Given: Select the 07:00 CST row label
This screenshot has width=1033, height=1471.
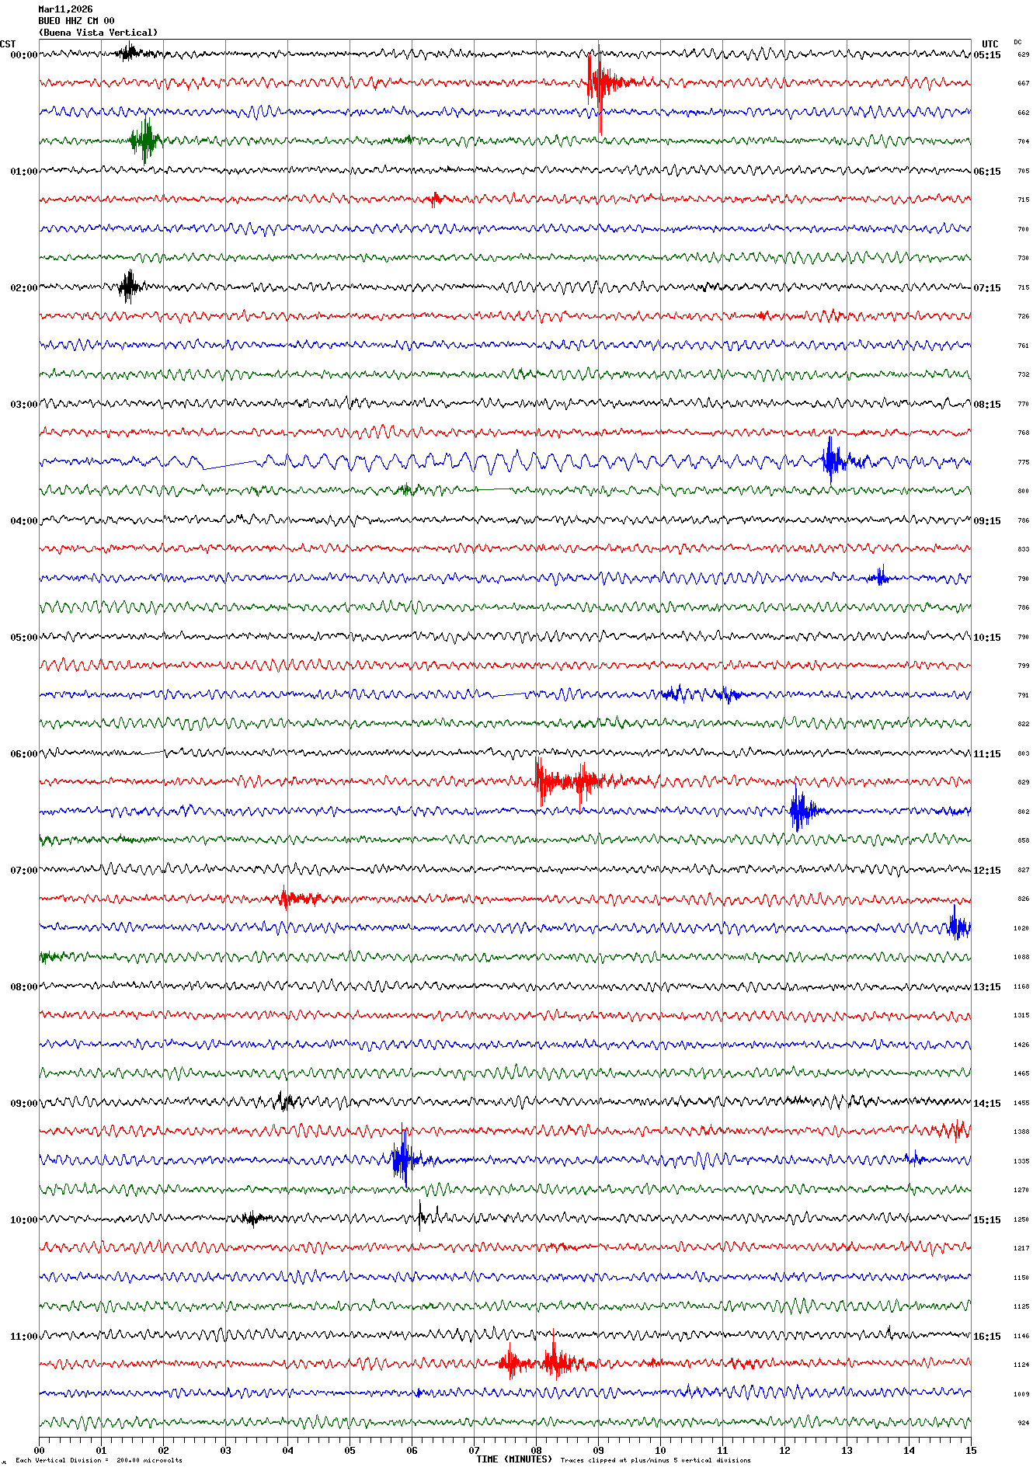Looking at the screenshot, I should 23,871.
